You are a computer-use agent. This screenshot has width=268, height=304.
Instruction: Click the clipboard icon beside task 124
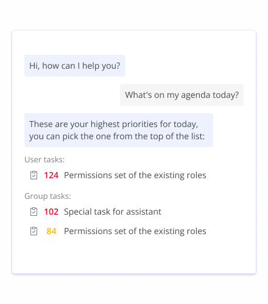click(33, 175)
